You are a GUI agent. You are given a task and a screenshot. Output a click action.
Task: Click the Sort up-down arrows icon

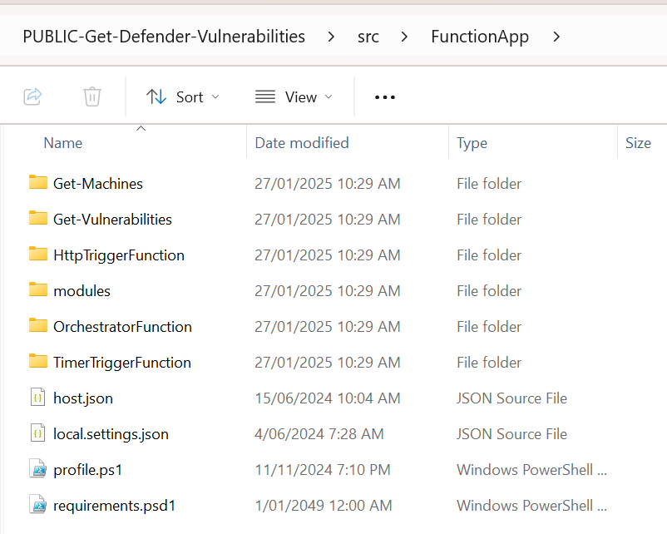156,97
